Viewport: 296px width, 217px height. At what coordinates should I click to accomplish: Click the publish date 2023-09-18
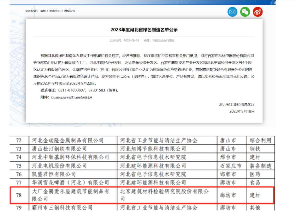[x=131, y=41]
